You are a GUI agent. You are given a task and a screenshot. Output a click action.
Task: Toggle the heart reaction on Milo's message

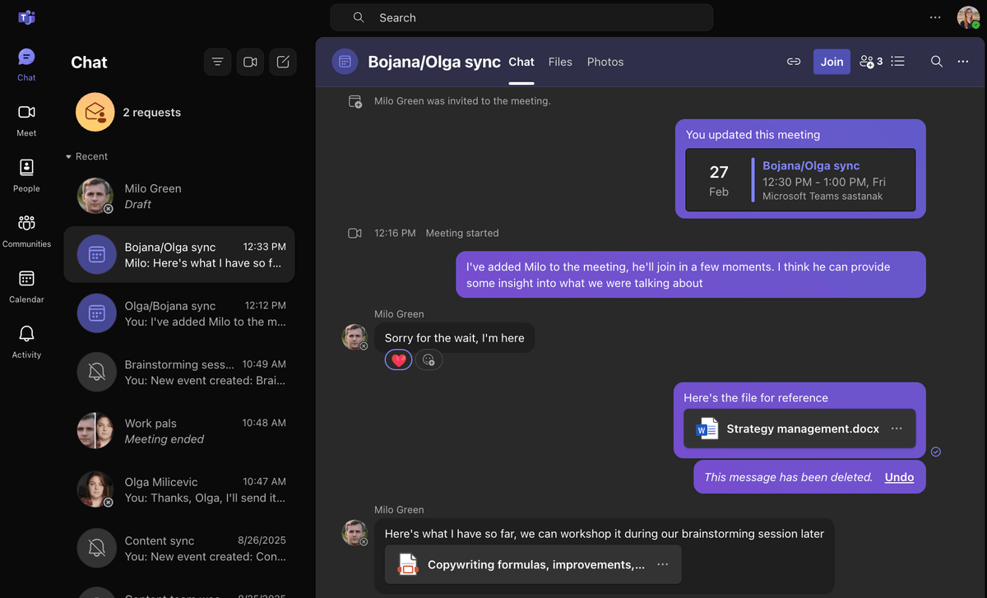pyautogui.click(x=398, y=359)
